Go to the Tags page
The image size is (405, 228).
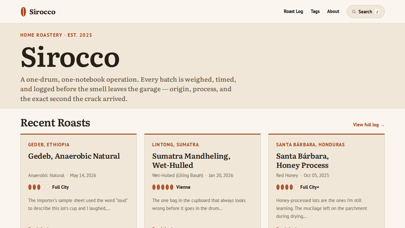(x=315, y=11)
